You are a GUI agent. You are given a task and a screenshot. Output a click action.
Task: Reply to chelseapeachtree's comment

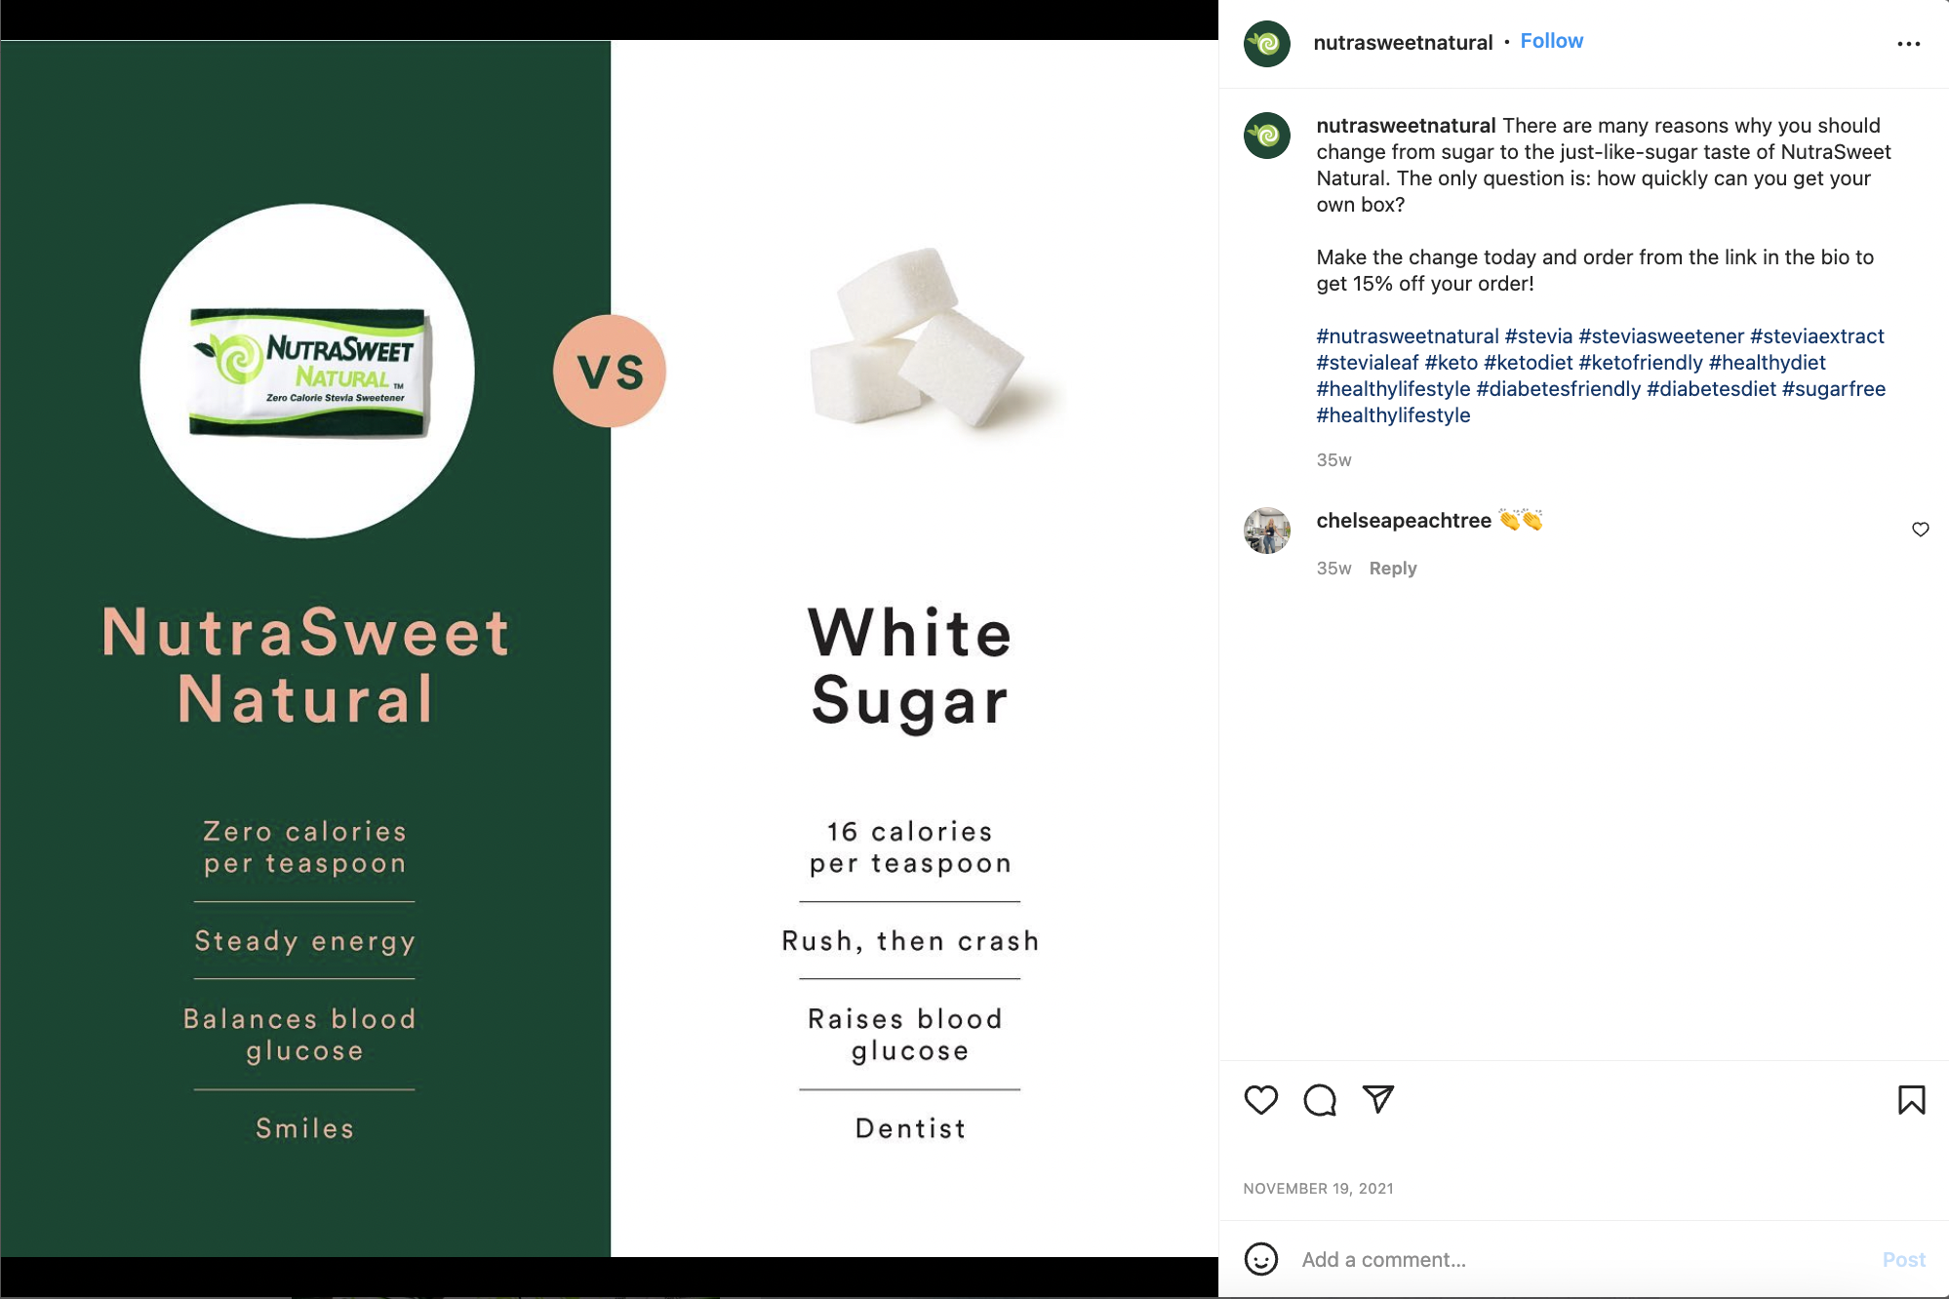(x=1392, y=569)
